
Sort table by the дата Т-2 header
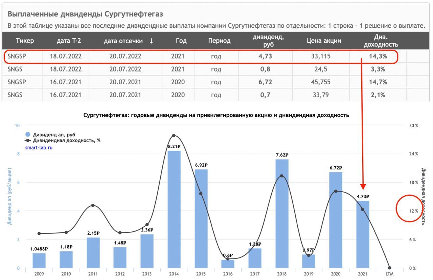pos(69,41)
